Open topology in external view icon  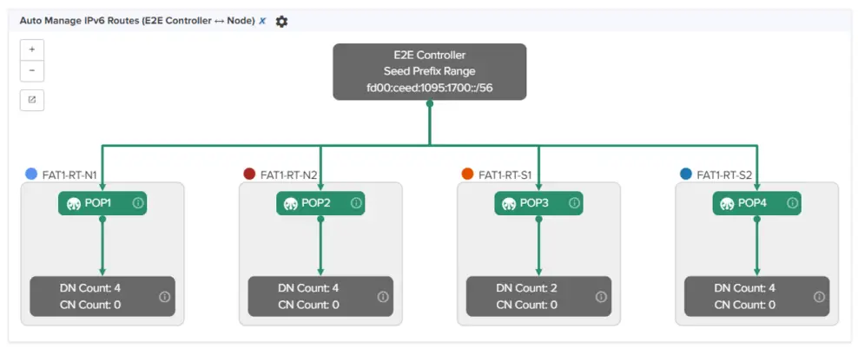tap(32, 100)
